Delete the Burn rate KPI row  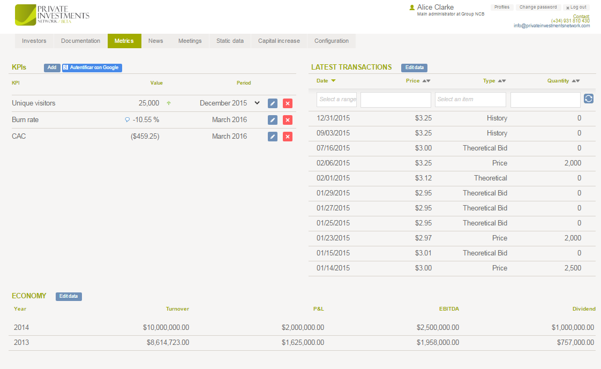click(x=288, y=120)
